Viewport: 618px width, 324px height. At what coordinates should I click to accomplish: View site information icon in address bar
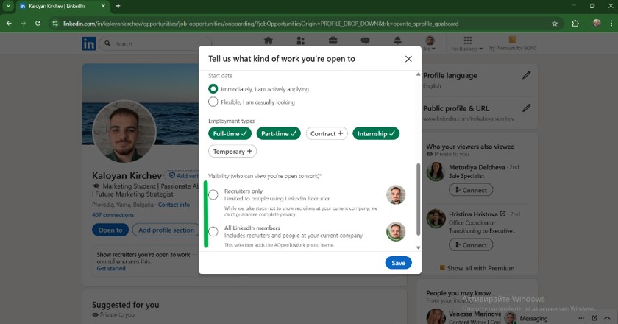tap(55, 24)
